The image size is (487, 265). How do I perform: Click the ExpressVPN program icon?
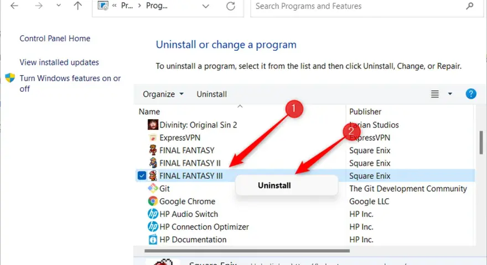point(153,137)
